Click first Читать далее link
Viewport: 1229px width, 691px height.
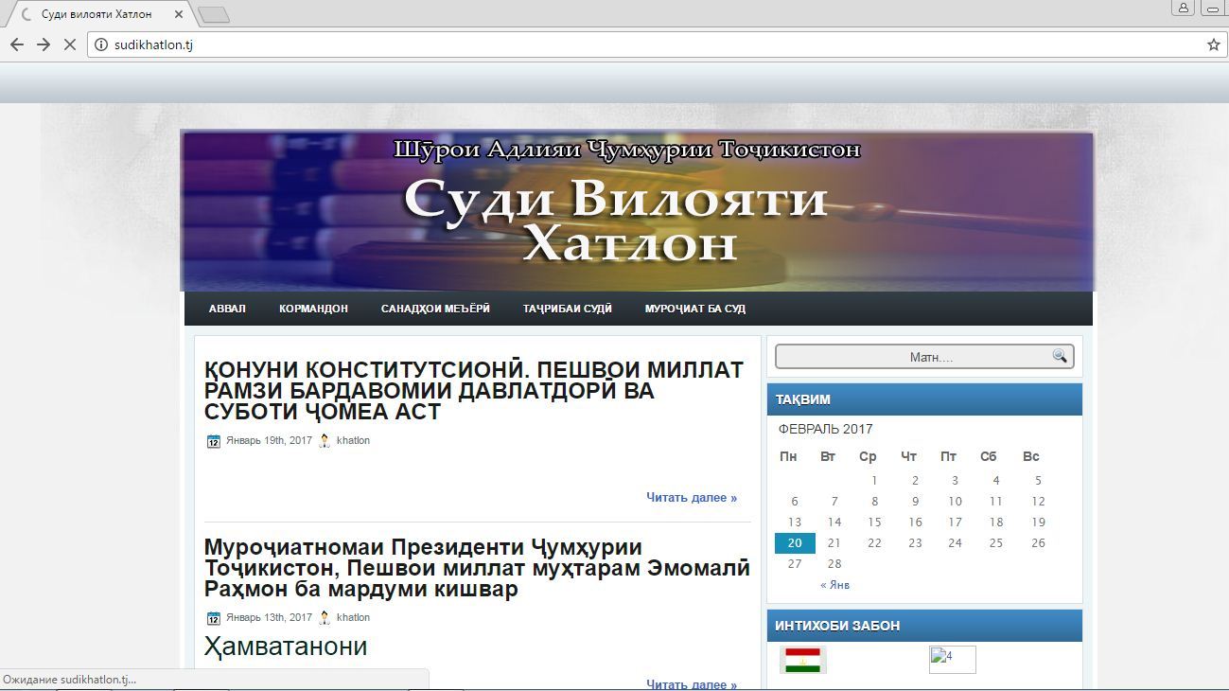click(691, 497)
